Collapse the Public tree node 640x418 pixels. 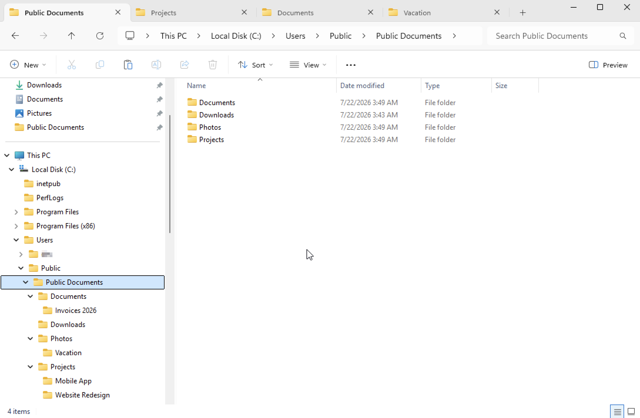(x=21, y=268)
